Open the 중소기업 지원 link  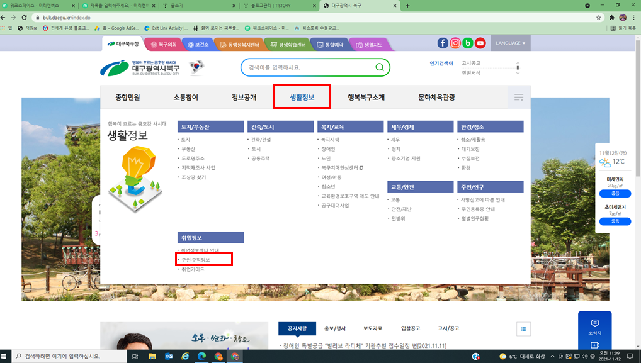pos(406,159)
